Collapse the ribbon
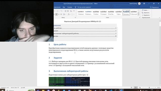Image resolution: width=161 pixels, height=91 pixels. pyautogui.click(x=159, y=18)
